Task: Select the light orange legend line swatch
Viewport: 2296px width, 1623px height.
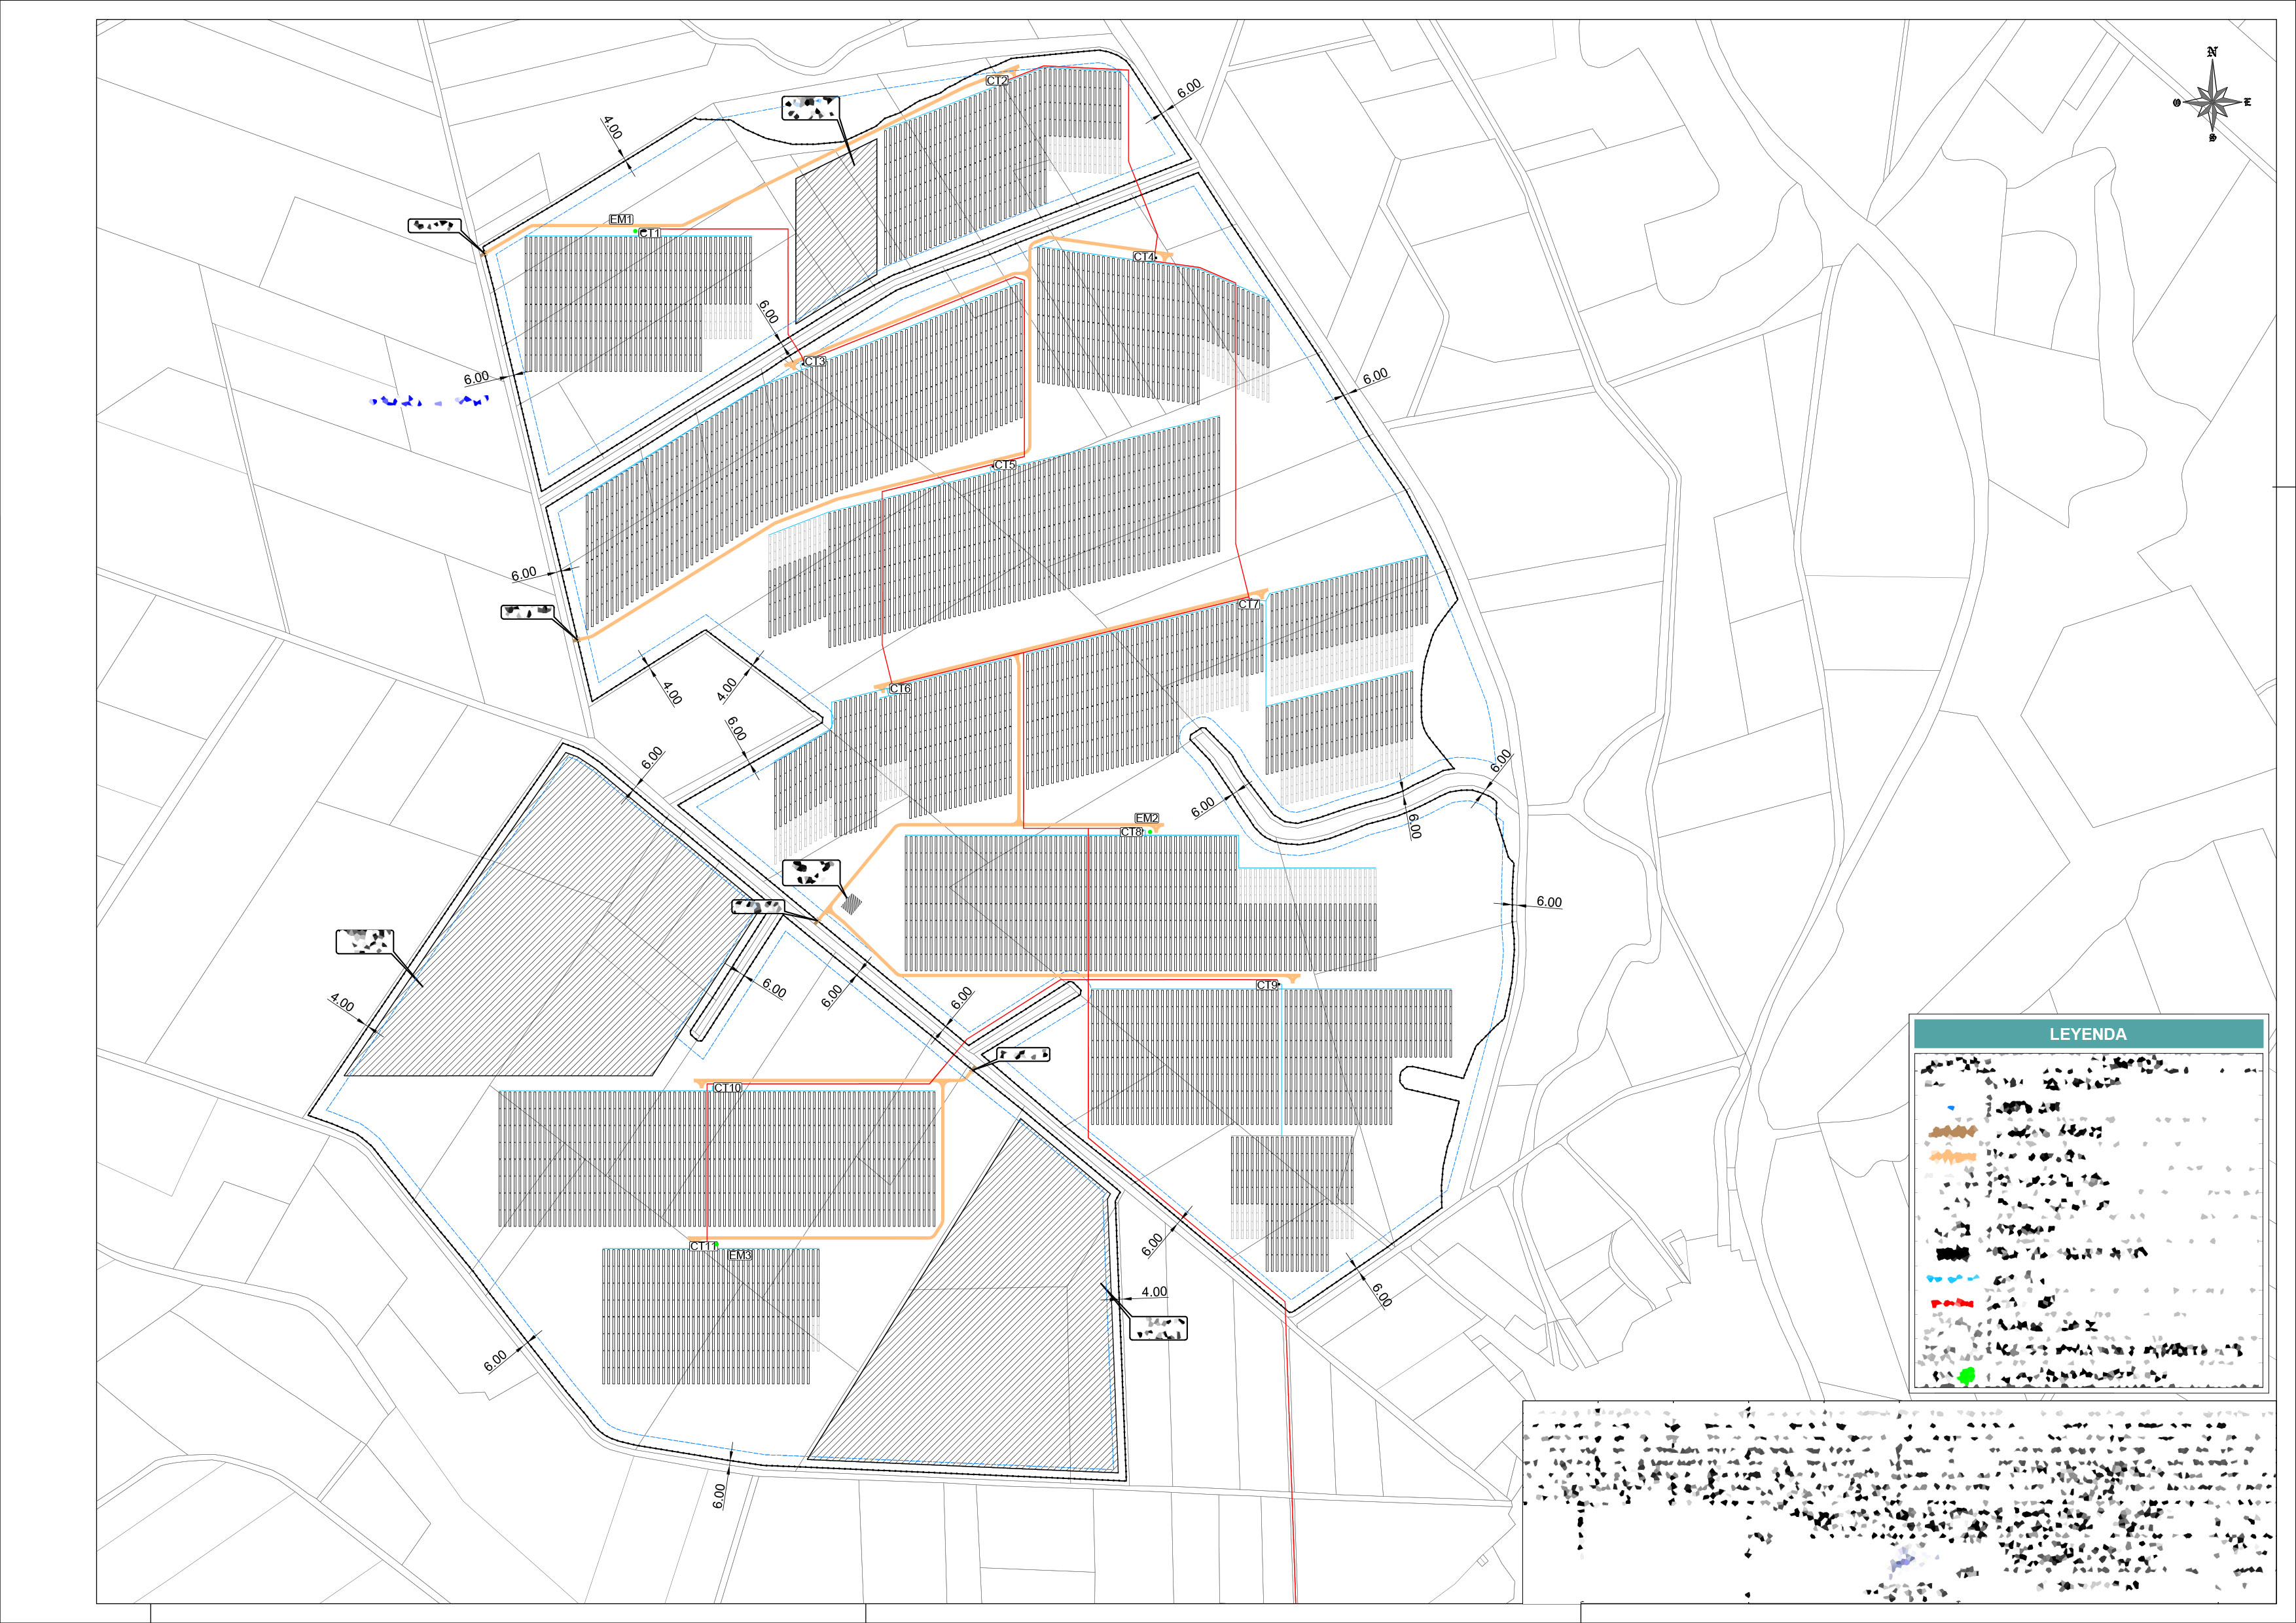Action: 1953,1157
